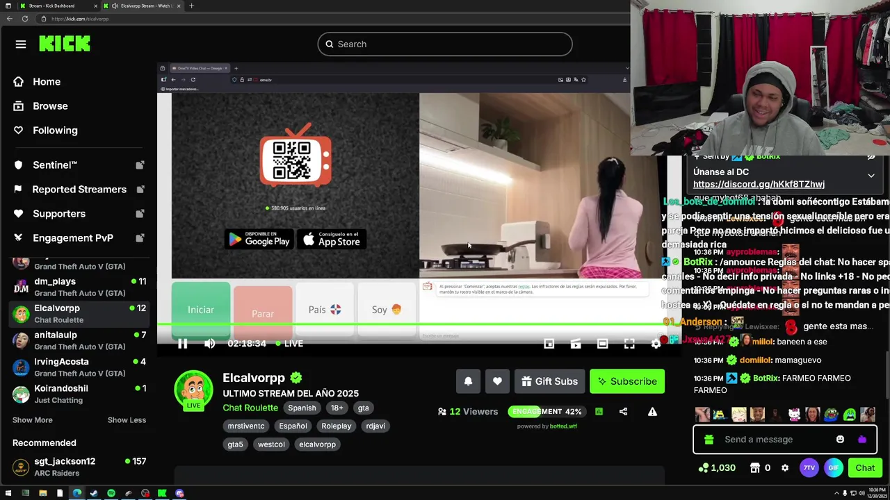This screenshot has width=890, height=500.
Task: Open the emoji picker in chat
Action: 840,440
